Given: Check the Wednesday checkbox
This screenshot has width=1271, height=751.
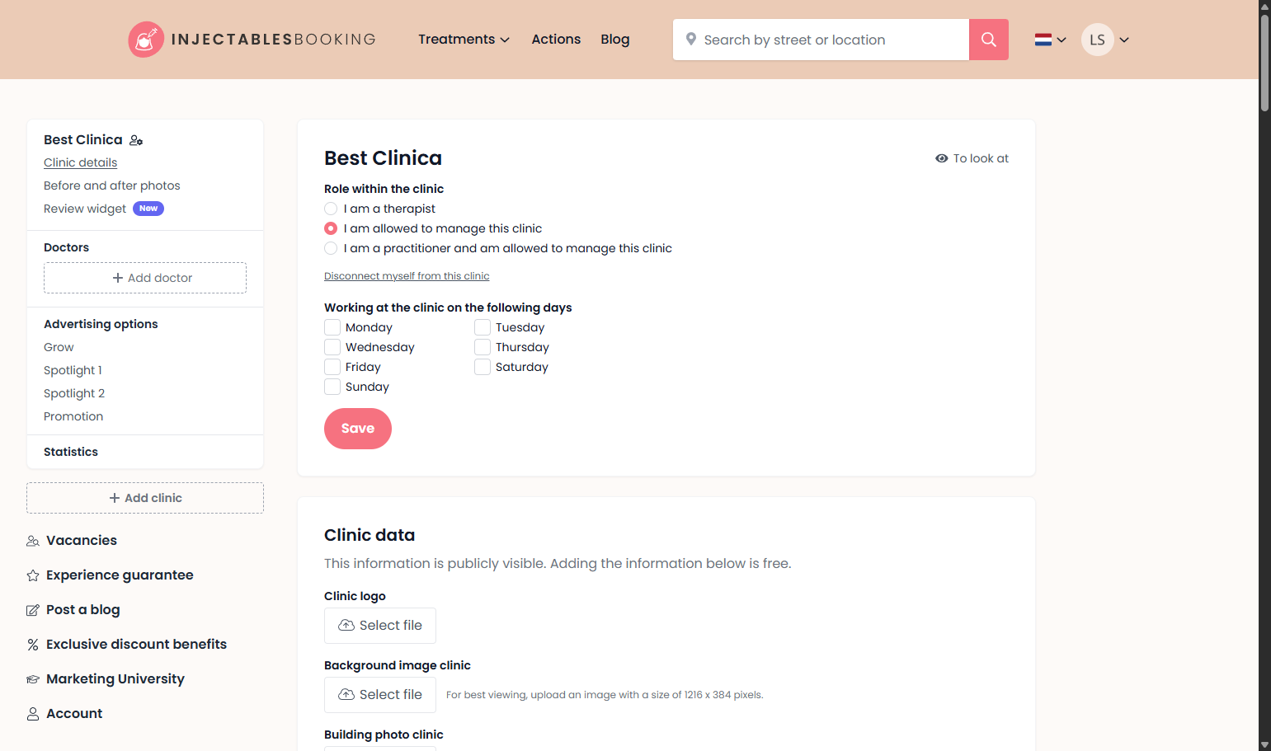Looking at the screenshot, I should (x=332, y=347).
